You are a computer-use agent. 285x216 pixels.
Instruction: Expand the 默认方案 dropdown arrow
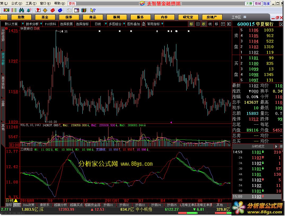tap(23, 24)
